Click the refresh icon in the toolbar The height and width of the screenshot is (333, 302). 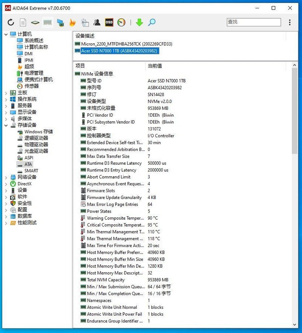pos(11,22)
